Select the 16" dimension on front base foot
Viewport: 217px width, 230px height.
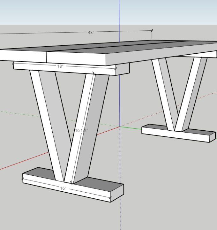63,188
